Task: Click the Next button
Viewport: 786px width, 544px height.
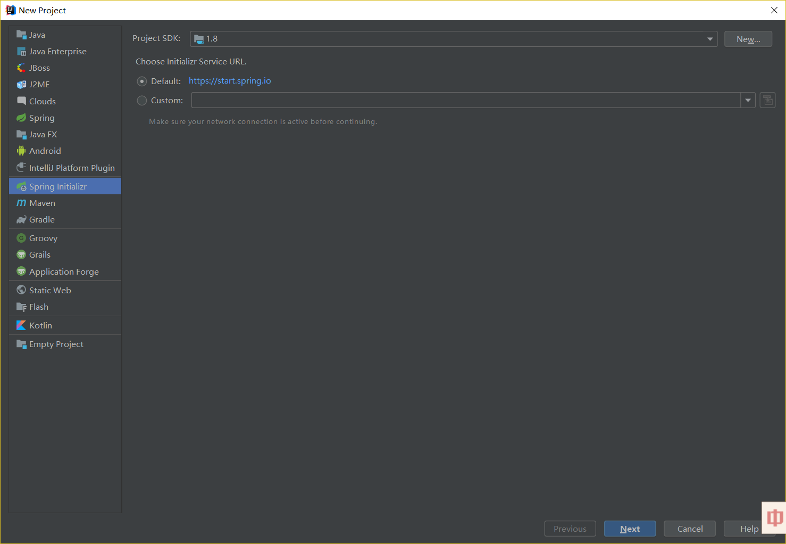Action: pos(630,529)
